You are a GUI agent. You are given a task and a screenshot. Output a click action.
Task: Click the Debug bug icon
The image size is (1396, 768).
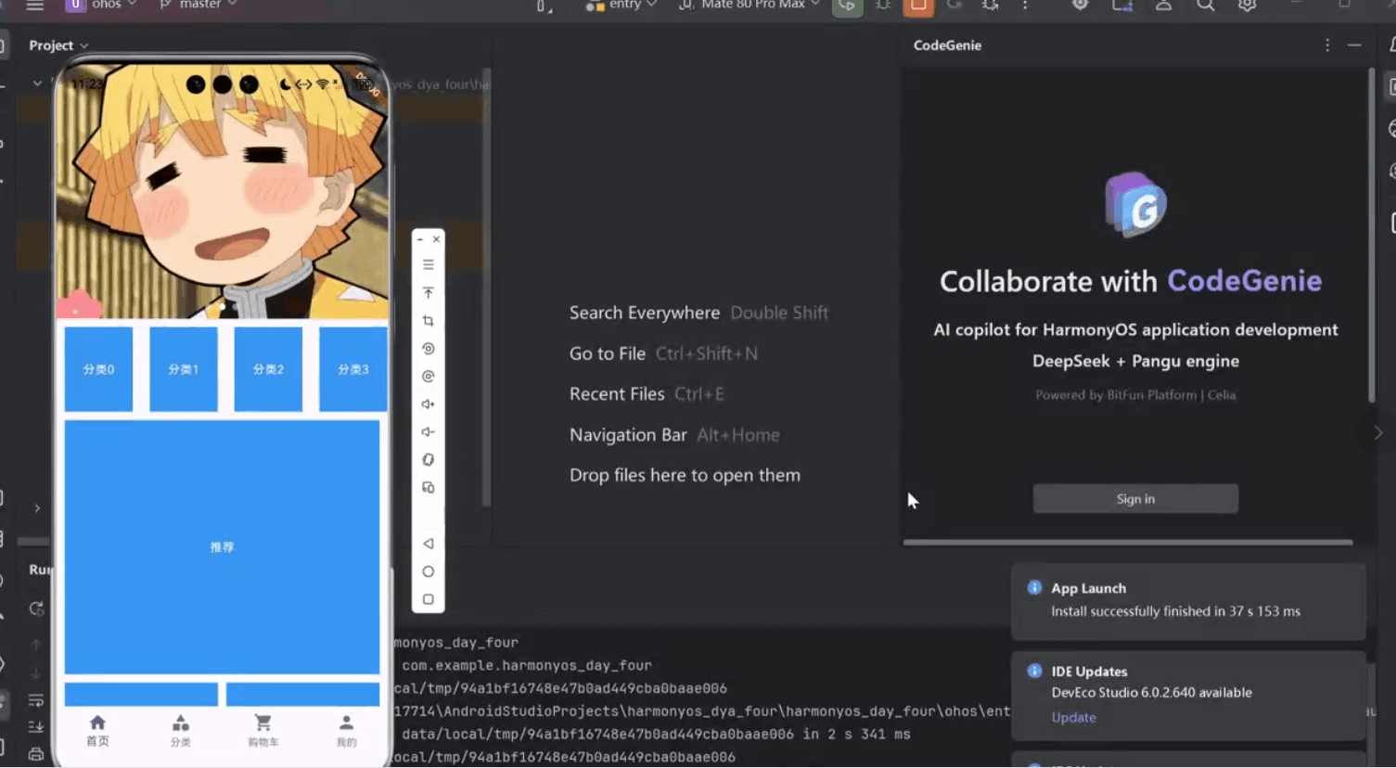click(x=883, y=6)
